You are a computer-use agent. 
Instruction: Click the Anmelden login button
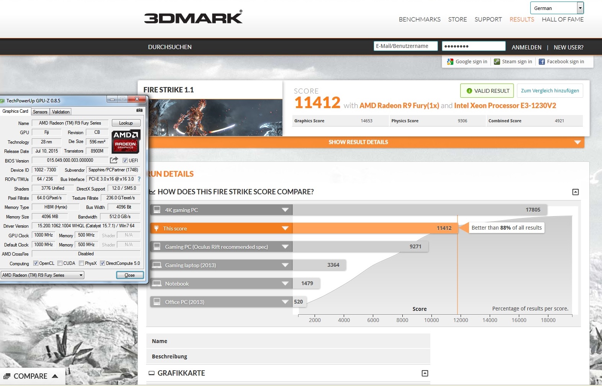527,48
